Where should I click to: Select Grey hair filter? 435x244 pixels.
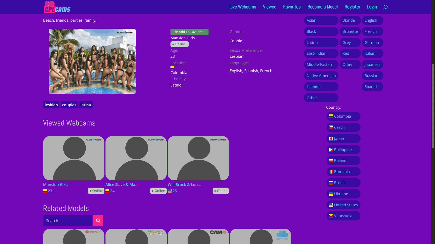[350, 43]
